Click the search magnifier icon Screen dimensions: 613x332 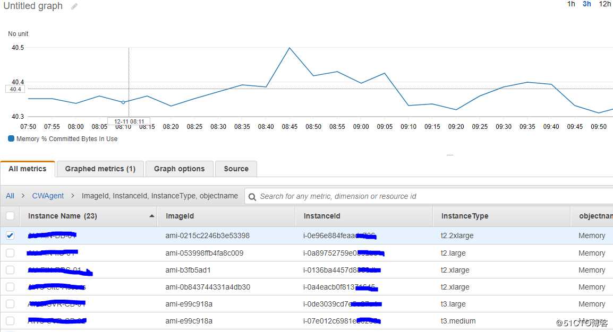pos(252,197)
